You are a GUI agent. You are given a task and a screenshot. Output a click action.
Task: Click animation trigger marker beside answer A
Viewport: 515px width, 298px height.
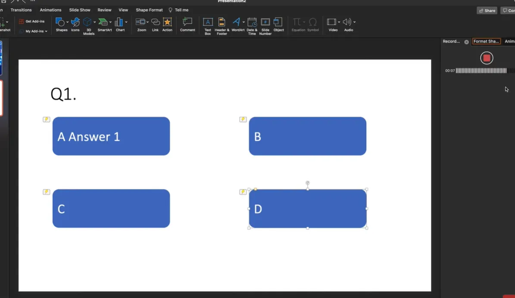pos(47,120)
